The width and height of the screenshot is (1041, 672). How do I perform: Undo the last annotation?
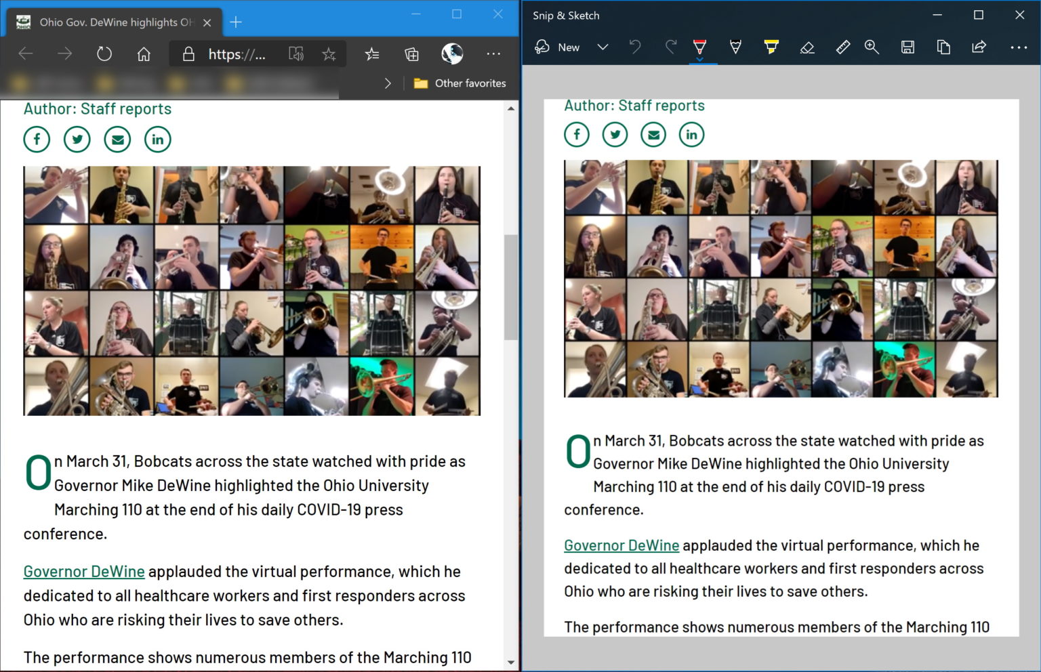pyautogui.click(x=635, y=47)
